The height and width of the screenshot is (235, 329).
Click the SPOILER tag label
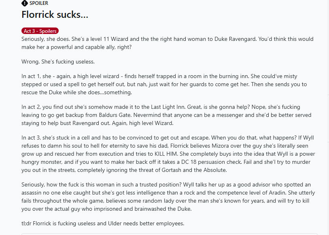pyautogui.click(x=39, y=3)
